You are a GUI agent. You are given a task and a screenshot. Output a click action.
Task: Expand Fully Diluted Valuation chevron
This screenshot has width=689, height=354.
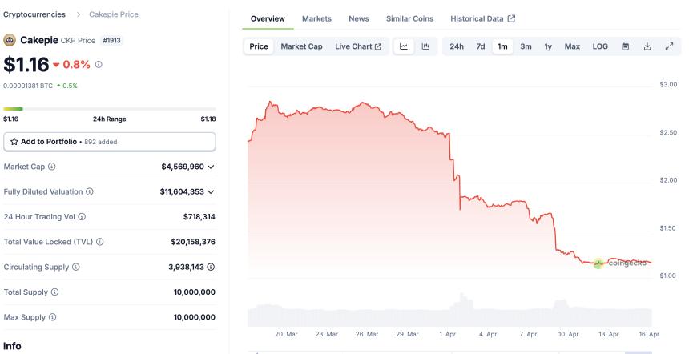211,192
